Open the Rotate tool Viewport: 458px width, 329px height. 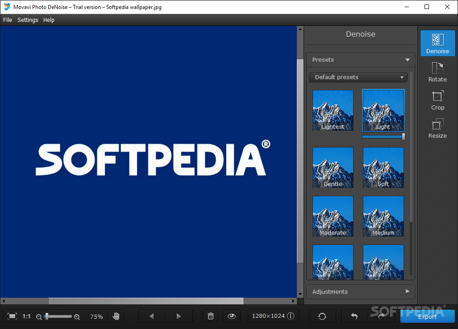(x=437, y=72)
